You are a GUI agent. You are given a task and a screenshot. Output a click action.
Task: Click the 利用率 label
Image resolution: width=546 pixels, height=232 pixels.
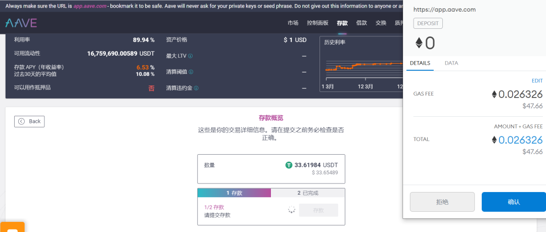pos(22,40)
